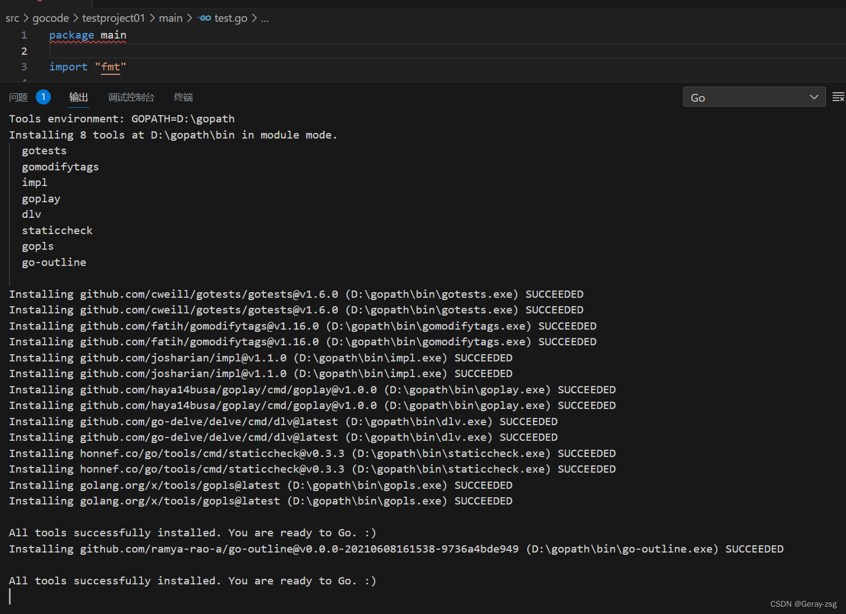Click the Go file icon in breadcrumb

click(205, 18)
